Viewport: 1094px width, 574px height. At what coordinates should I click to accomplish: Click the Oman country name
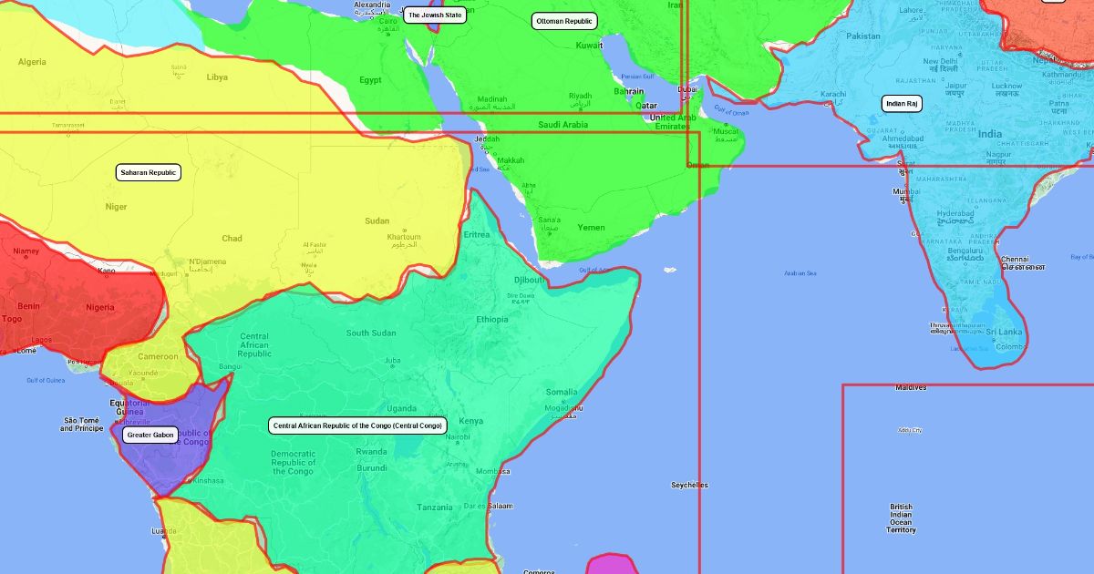point(697,165)
